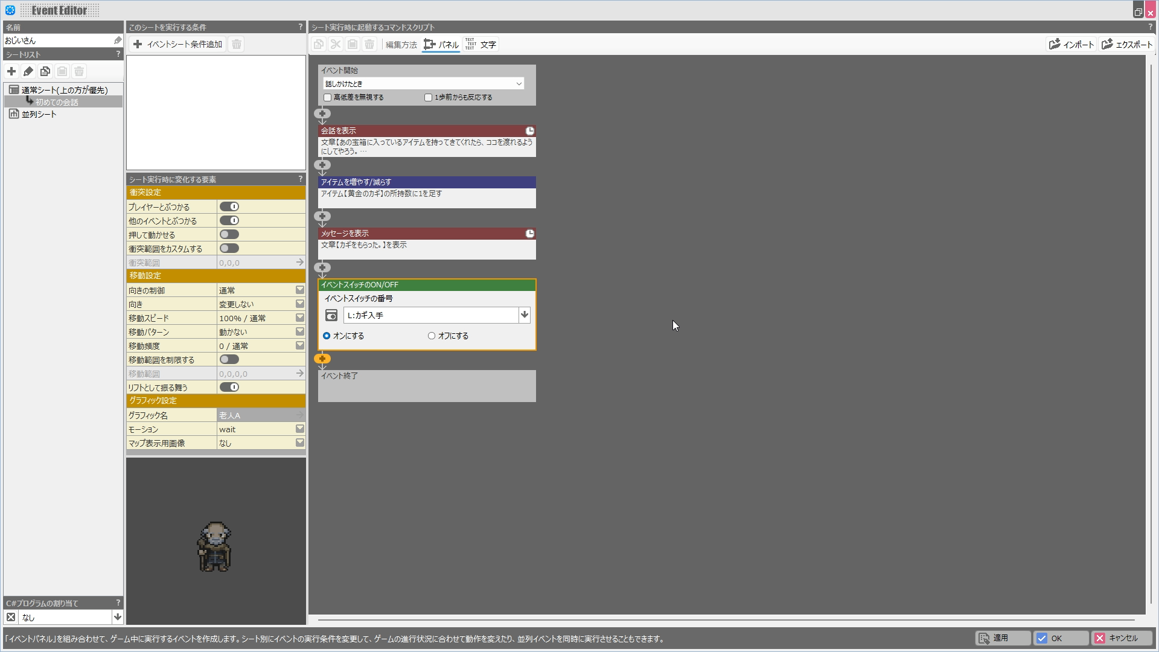Screen dimensions: 1159x652
Task: Click the trash icon next to イベントシート条件追加
Action: click(x=237, y=44)
